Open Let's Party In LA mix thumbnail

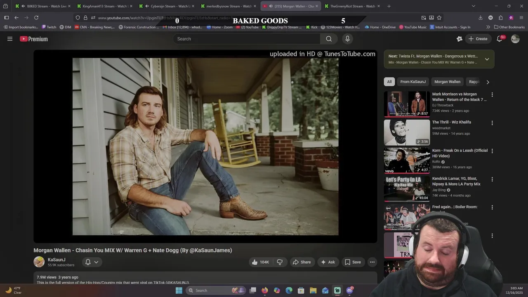coord(407,189)
